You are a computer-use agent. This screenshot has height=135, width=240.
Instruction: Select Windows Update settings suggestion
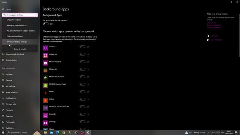tap(20, 42)
